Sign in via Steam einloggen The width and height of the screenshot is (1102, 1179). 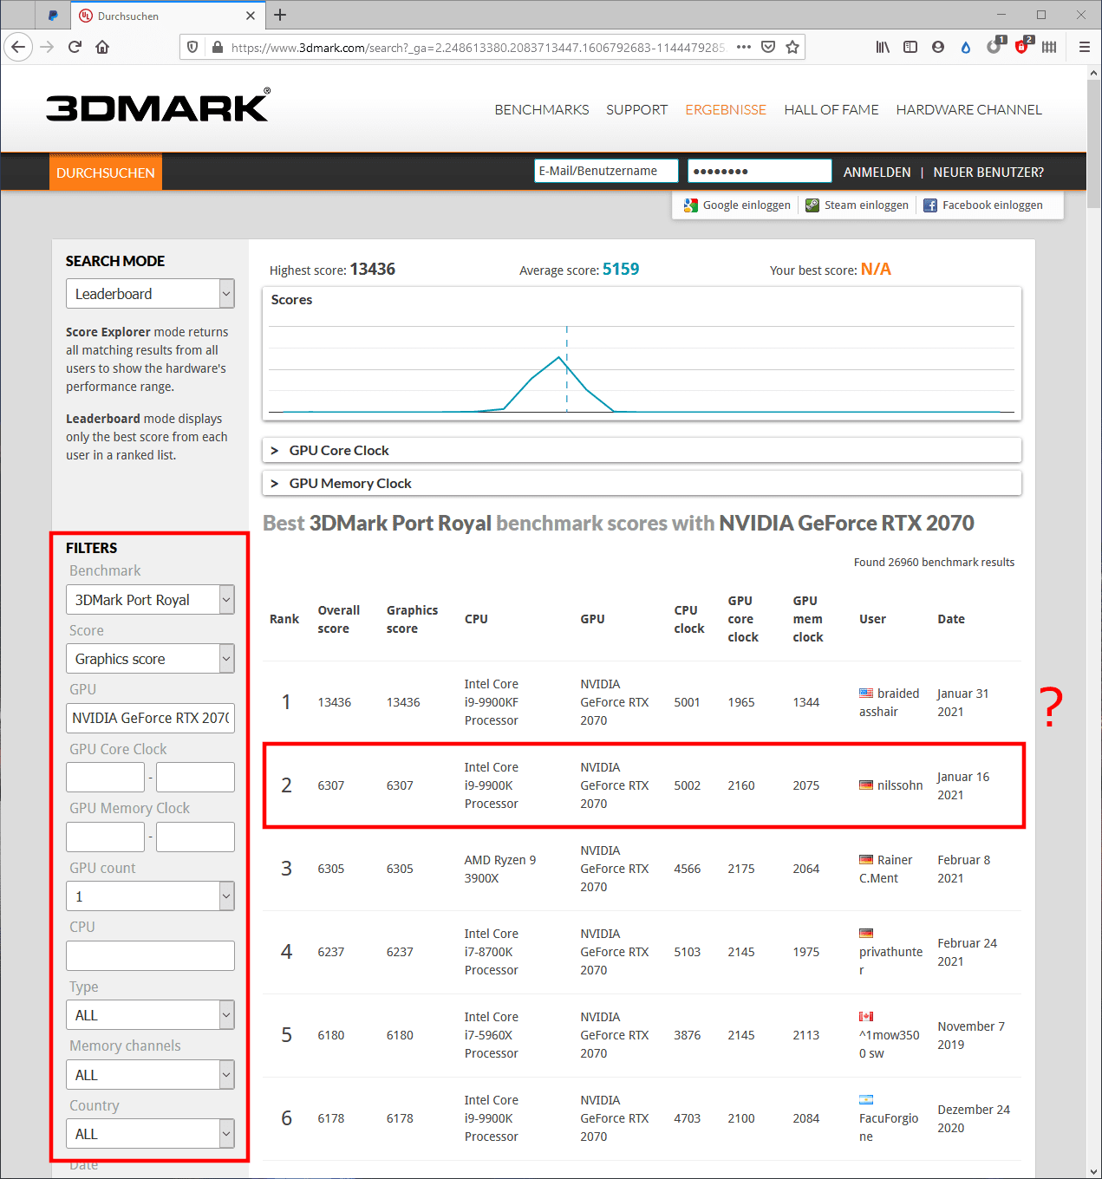point(857,205)
